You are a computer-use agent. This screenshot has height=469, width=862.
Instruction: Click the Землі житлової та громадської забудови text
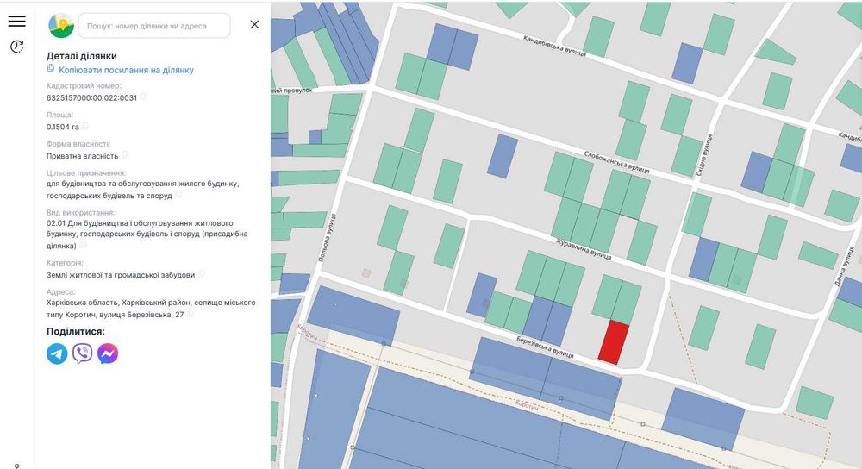click(121, 275)
